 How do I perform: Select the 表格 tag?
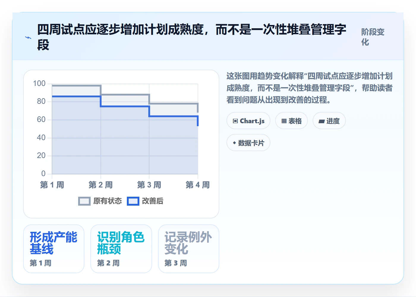[291, 121]
